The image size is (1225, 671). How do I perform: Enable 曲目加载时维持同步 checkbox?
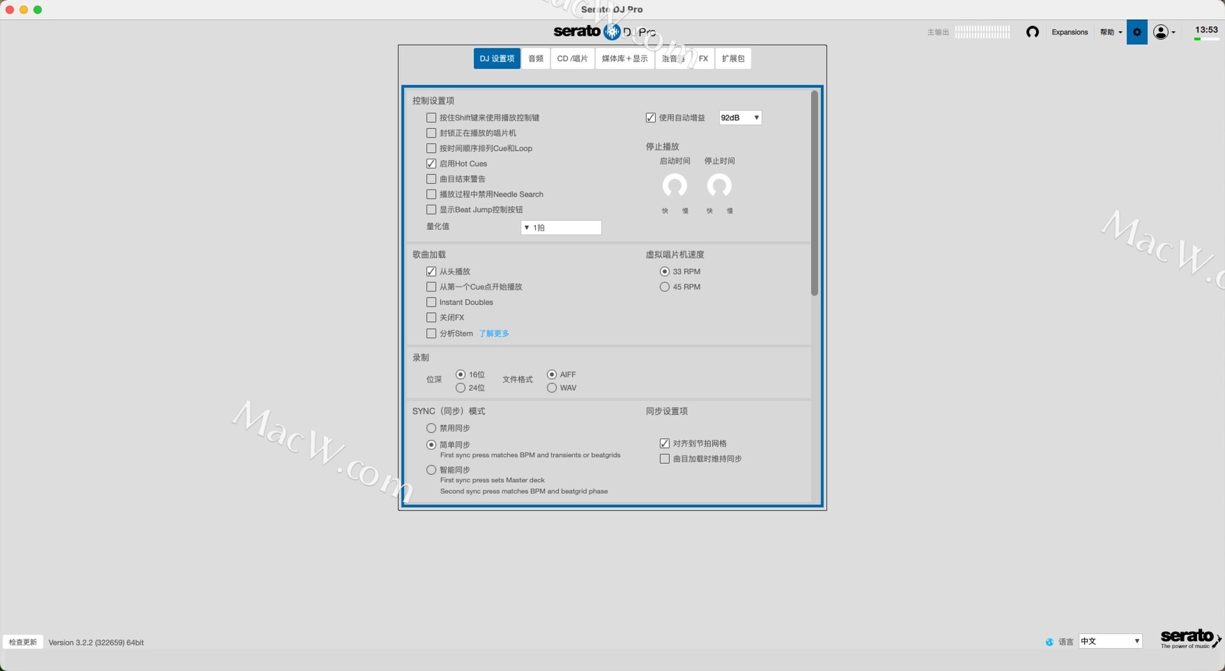tap(665, 459)
